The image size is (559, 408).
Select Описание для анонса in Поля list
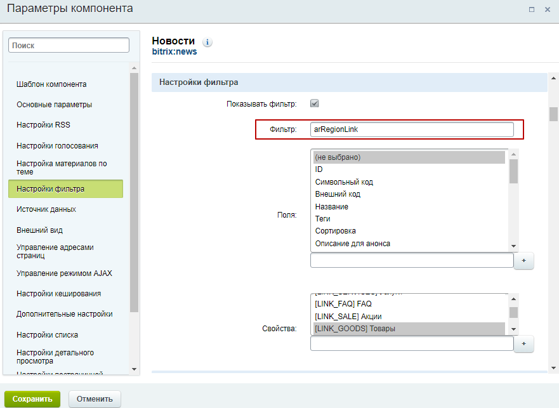(409, 244)
